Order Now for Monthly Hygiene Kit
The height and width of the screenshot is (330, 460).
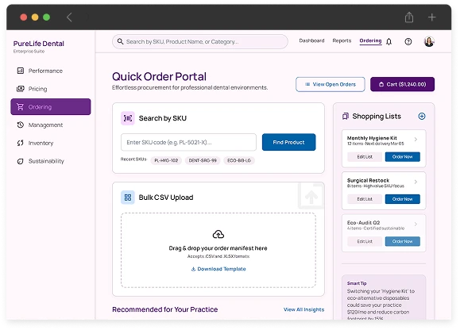point(403,156)
